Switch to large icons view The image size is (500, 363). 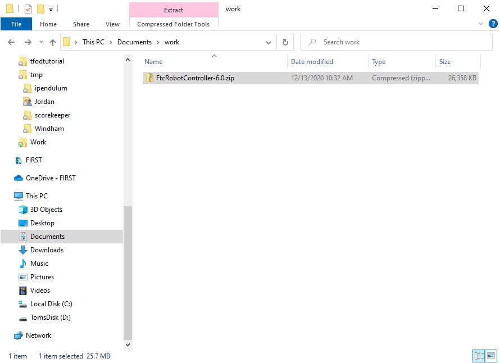coord(491,356)
